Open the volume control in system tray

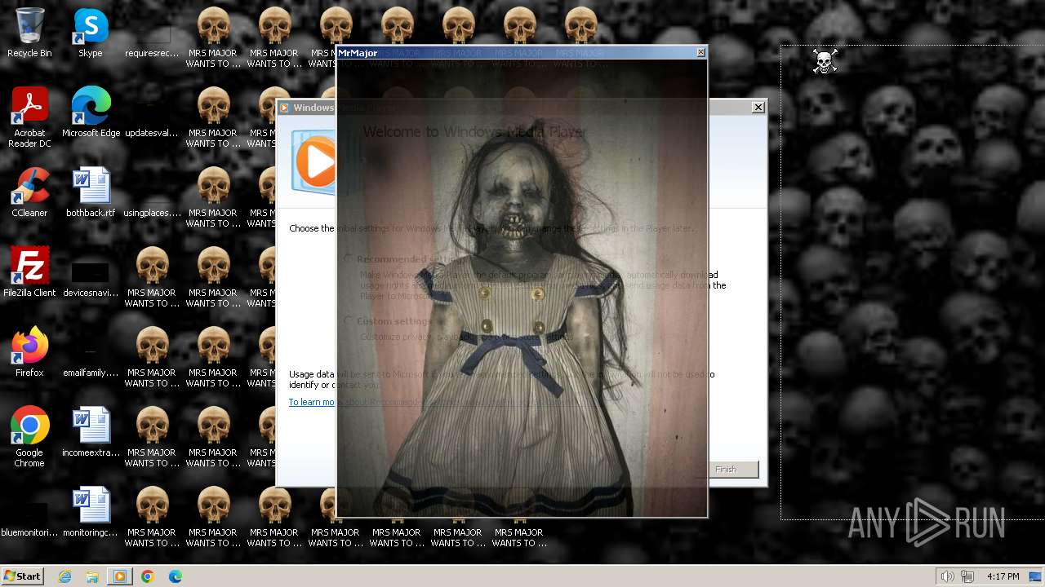(x=947, y=576)
